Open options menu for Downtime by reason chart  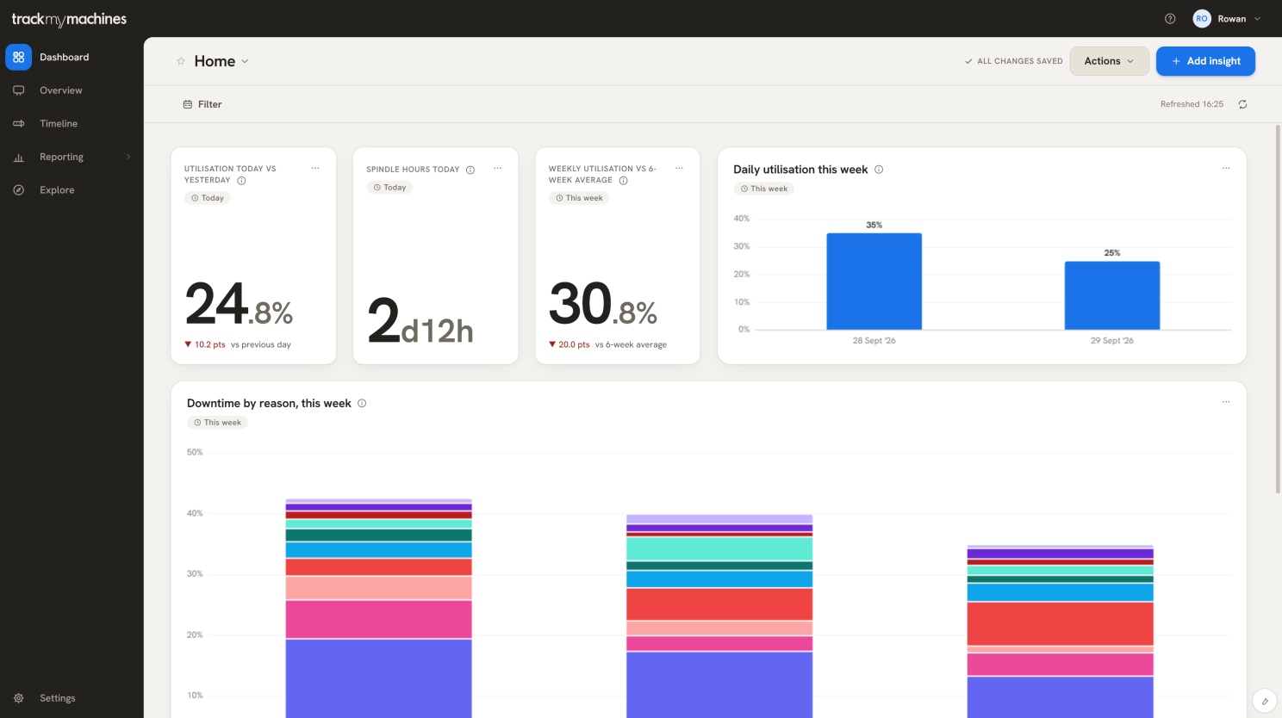click(1226, 402)
